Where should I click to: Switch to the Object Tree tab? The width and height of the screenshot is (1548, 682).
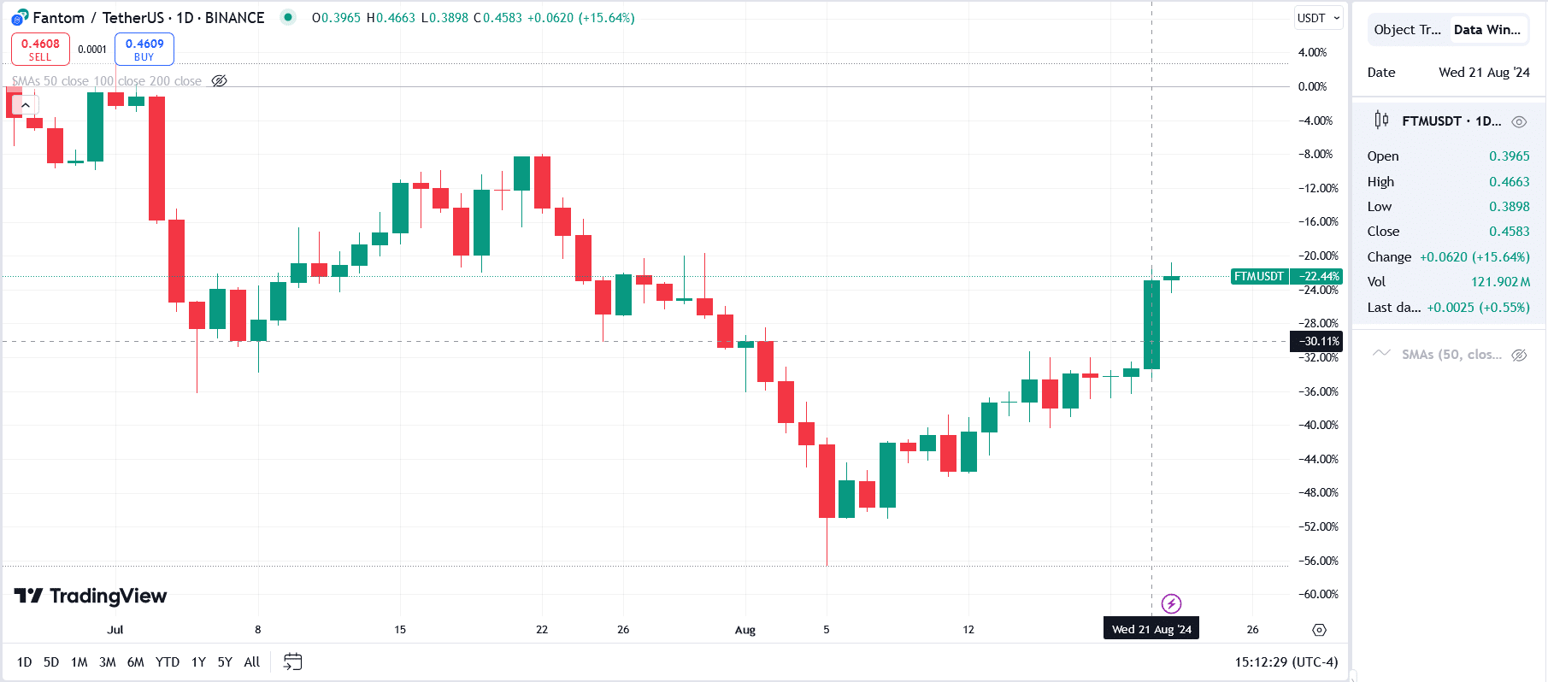click(1407, 30)
